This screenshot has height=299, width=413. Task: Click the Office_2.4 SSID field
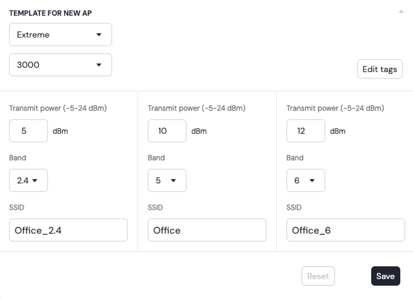tap(68, 230)
